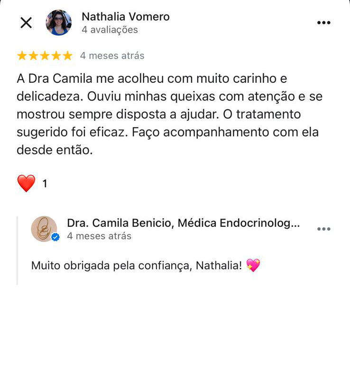Click the first yellow rating star
The height and width of the screenshot is (390, 350).
pyautogui.click(x=22, y=55)
